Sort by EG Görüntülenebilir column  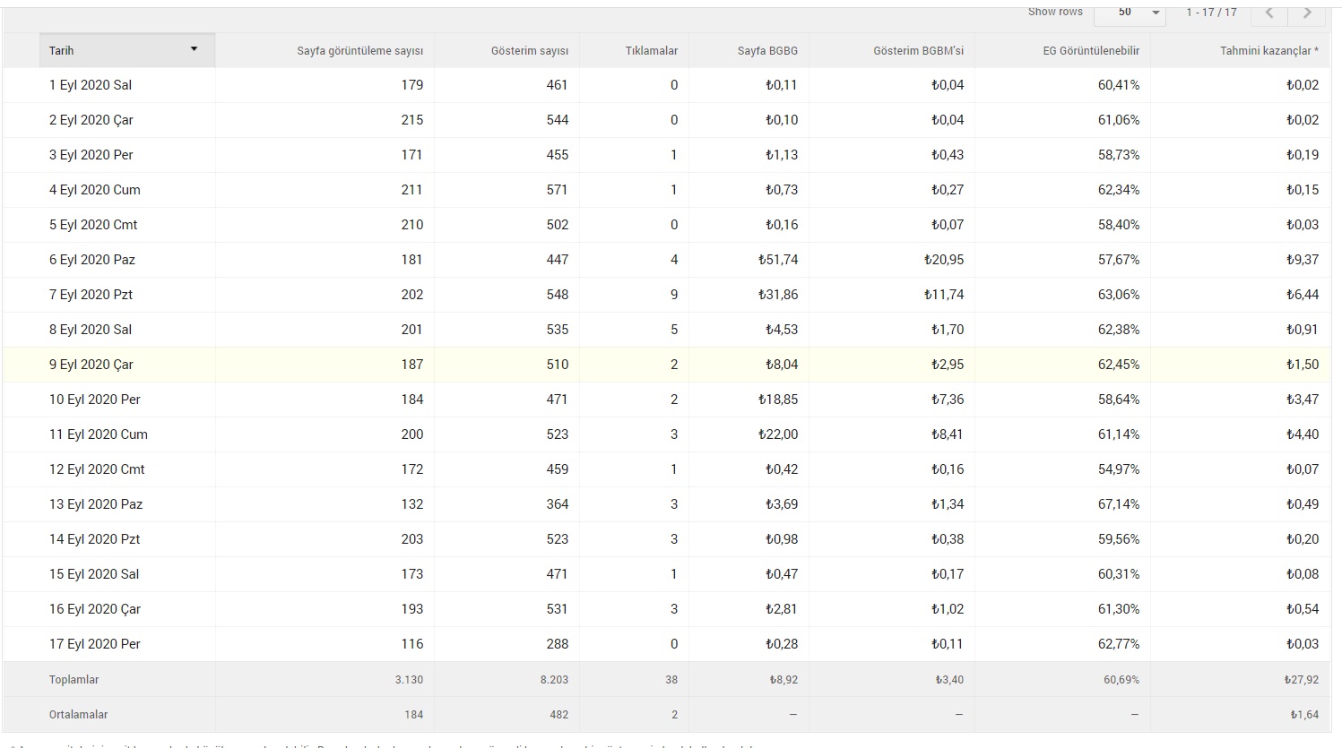(1091, 51)
